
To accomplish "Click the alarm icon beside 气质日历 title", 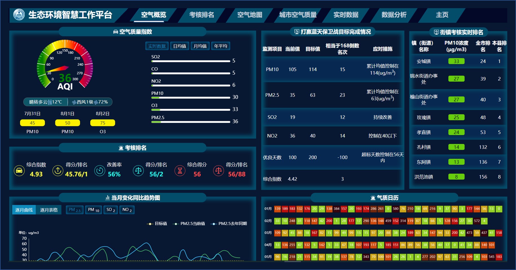I will coord(373,198).
